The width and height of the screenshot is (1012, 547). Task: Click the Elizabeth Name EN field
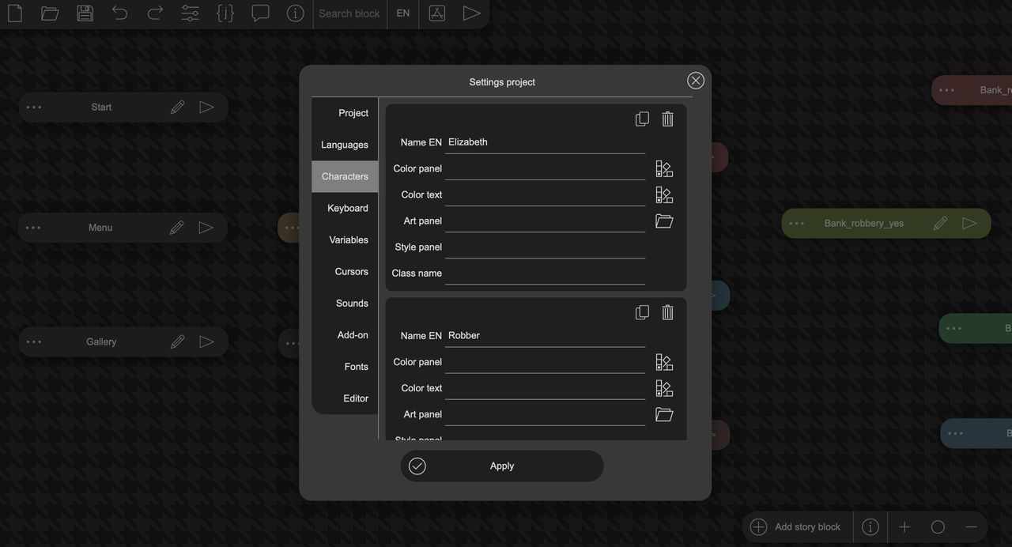545,142
